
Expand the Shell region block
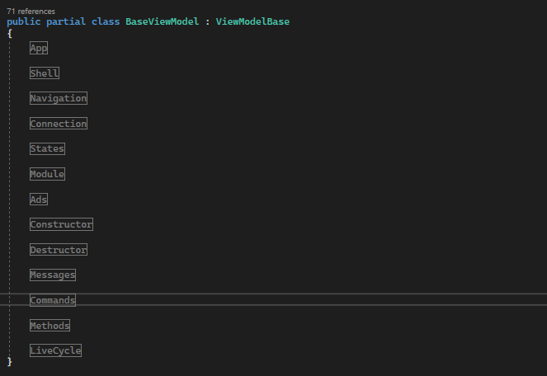coord(45,73)
